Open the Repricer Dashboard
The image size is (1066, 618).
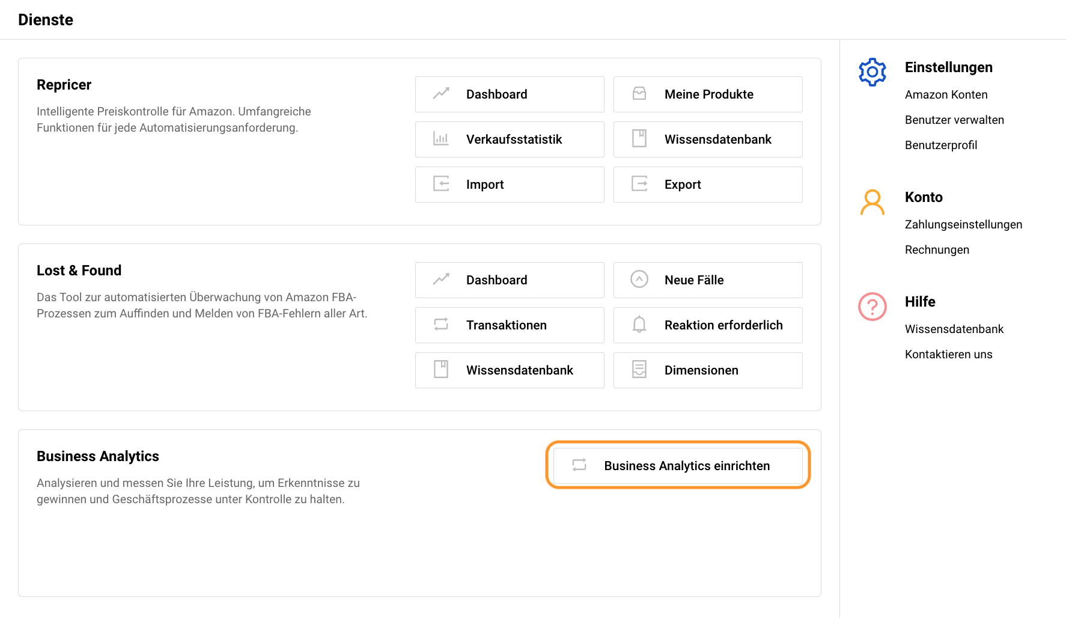coord(510,94)
